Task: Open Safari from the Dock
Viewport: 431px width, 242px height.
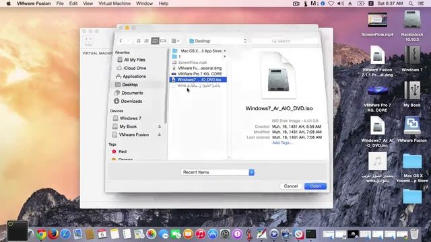Action: click(65, 235)
